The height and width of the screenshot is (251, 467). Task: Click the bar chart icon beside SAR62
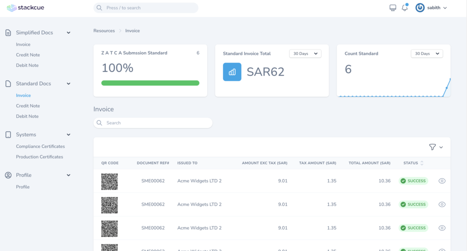click(x=232, y=72)
